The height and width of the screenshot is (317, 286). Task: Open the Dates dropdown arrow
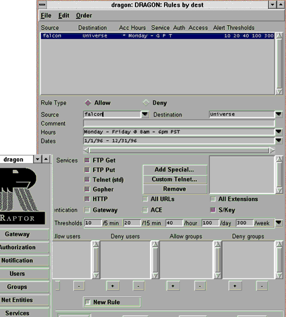point(279,141)
